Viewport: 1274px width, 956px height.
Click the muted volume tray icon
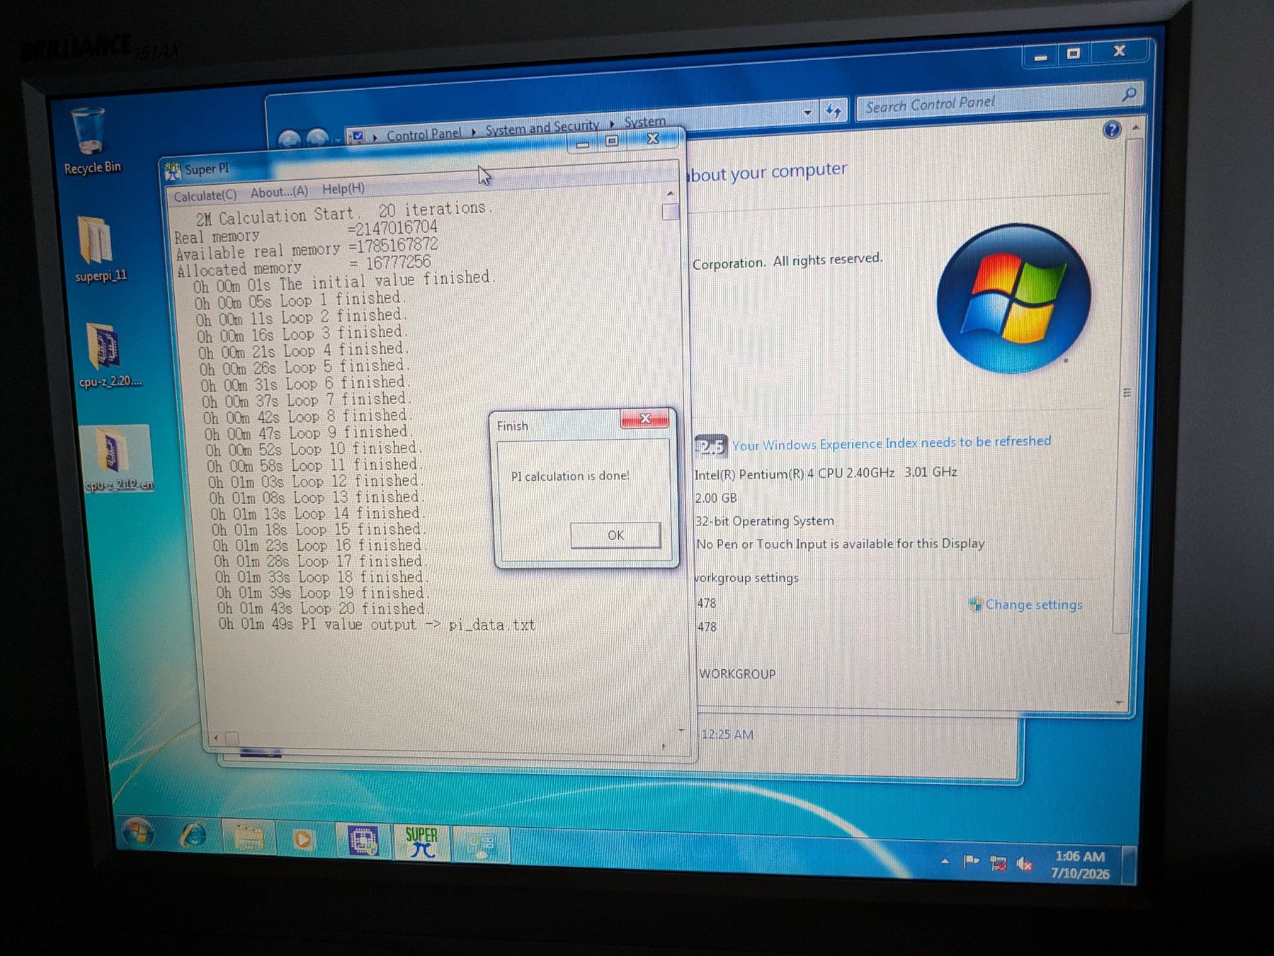coord(1024,863)
